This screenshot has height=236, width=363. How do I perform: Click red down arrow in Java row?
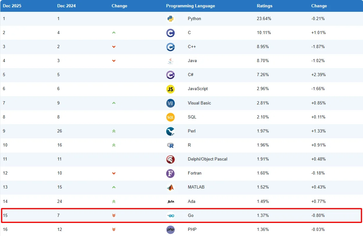[114, 61]
